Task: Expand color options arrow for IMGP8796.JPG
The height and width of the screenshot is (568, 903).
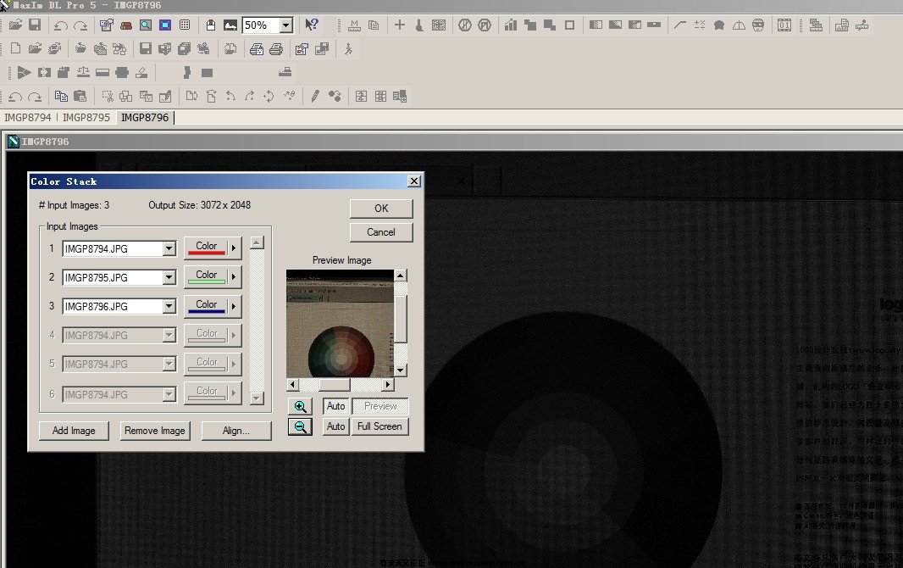Action: tap(234, 307)
